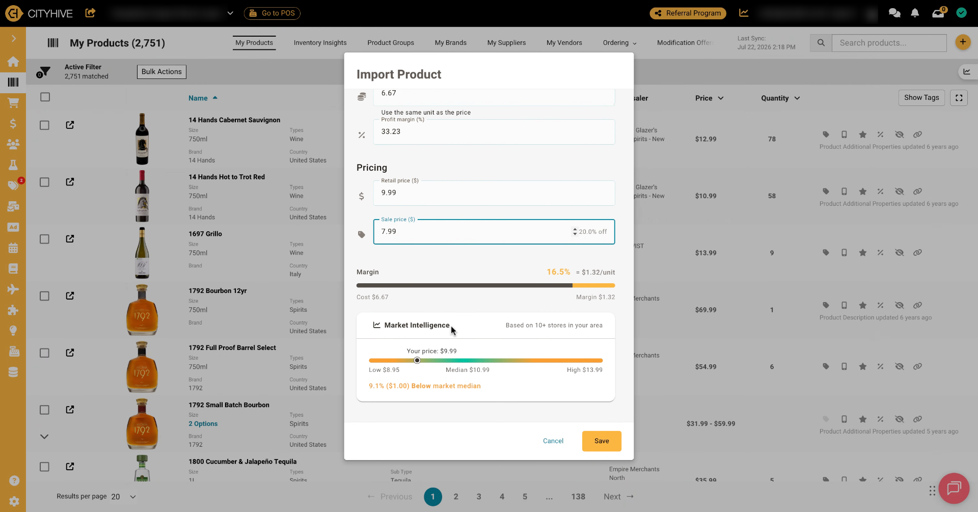Open the lightbulb sidebar icon
The image size is (978, 512).
(x=13, y=331)
